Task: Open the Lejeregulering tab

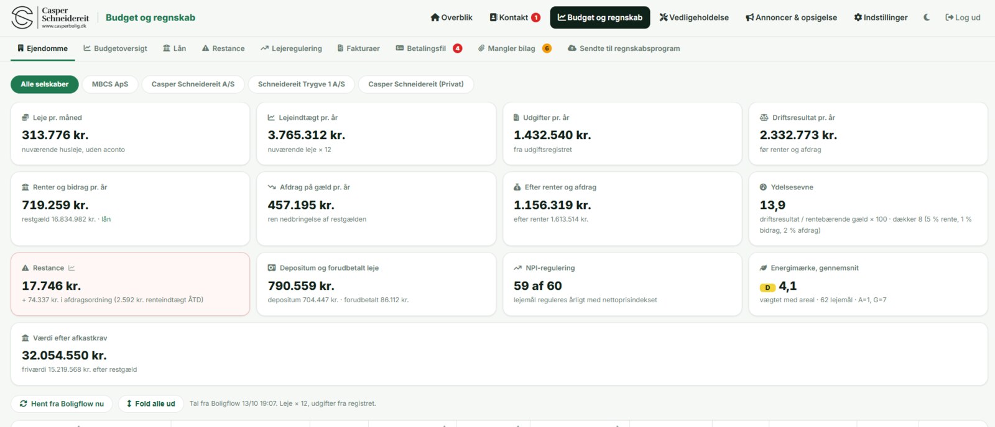Action: point(291,48)
